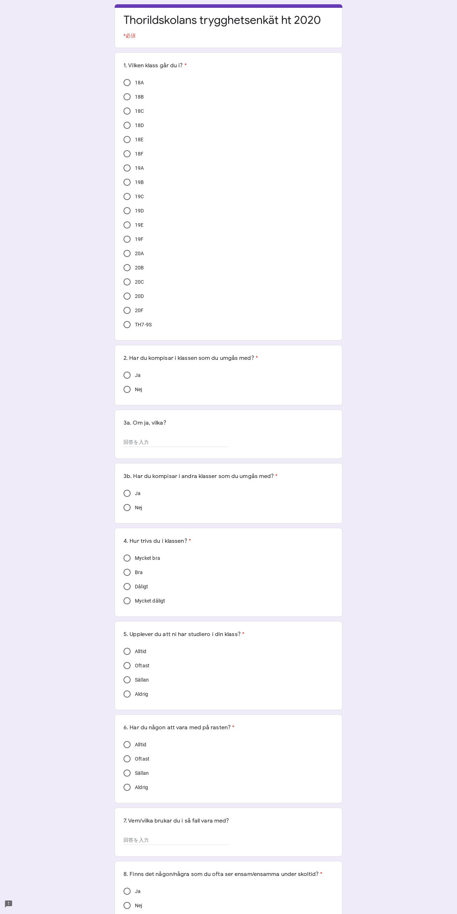Screen dimensions: 457x914
Task: Click the answer field for 3a Om ja, vilka
Action: [x=176, y=442]
